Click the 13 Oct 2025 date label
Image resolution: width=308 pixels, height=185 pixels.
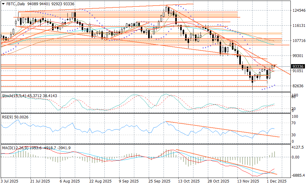click(x=188, y=181)
